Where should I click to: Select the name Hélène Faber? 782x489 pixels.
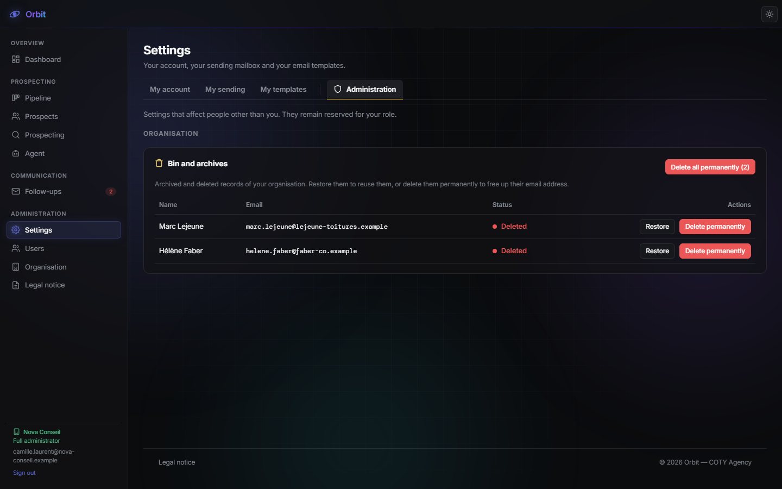pos(181,251)
